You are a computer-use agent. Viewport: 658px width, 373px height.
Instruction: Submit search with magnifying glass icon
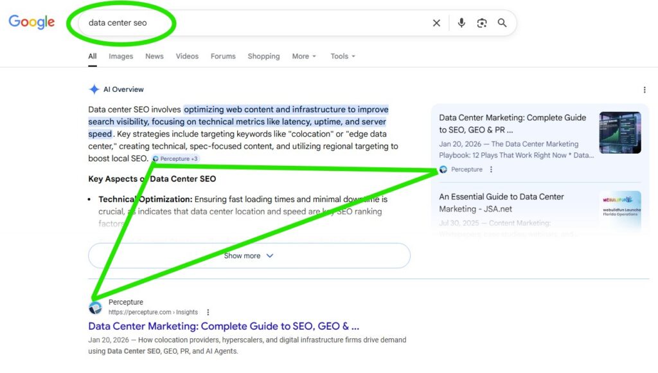[x=502, y=23]
